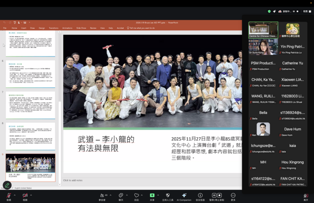
Task: Pause recording from the top bar
Action: 294,11
